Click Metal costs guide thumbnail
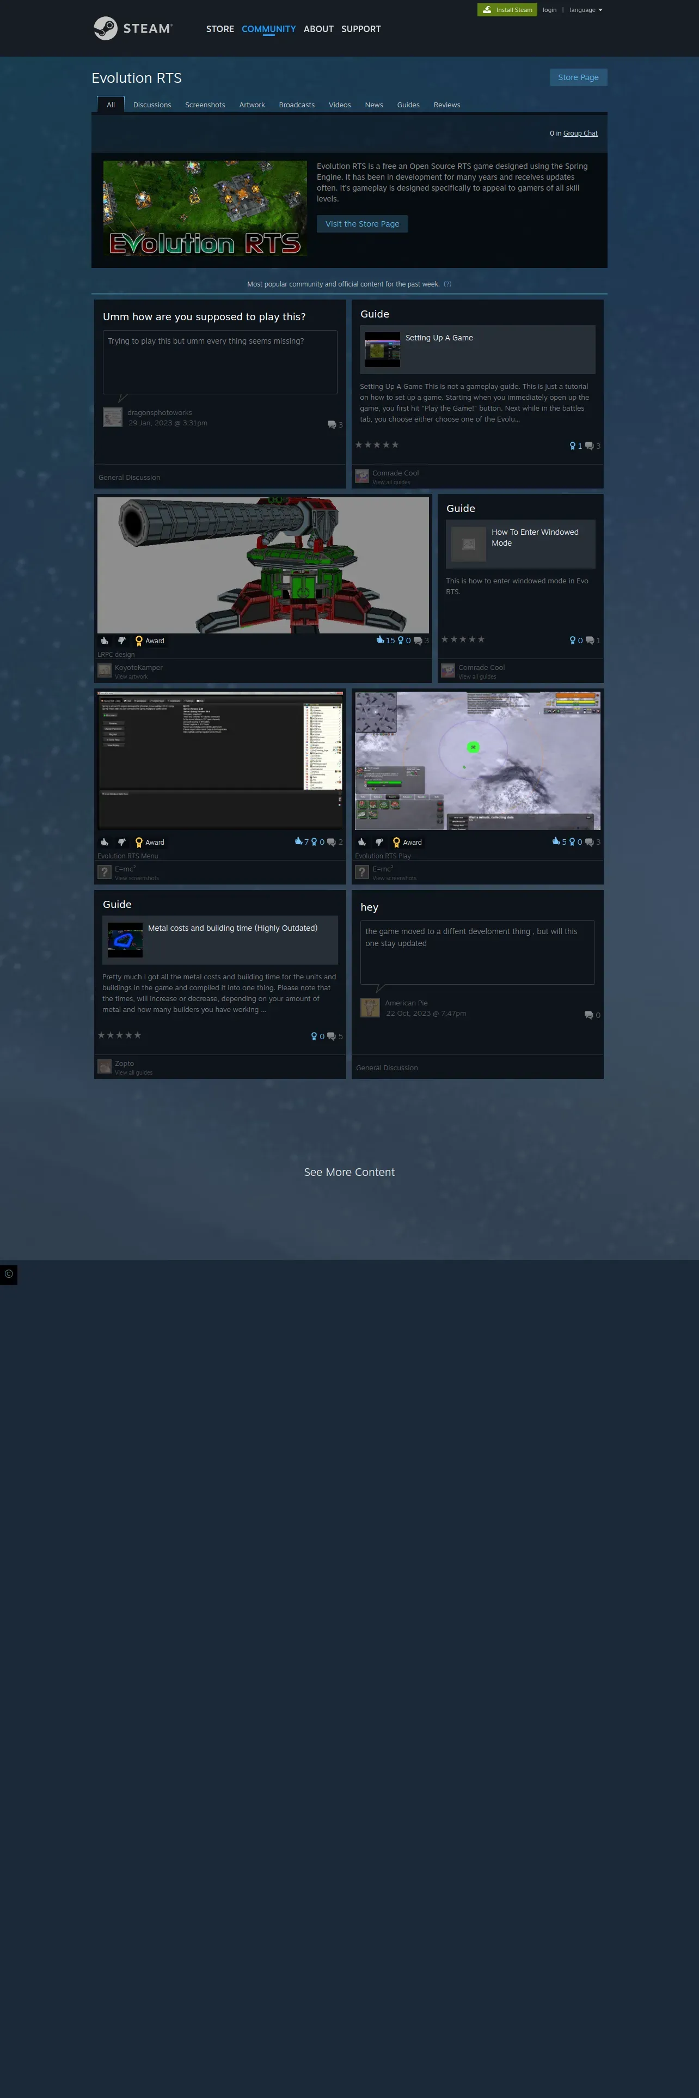 pos(125,940)
